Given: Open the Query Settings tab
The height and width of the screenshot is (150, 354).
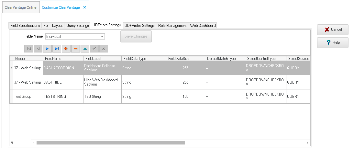Looking at the screenshot, I should (77, 26).
